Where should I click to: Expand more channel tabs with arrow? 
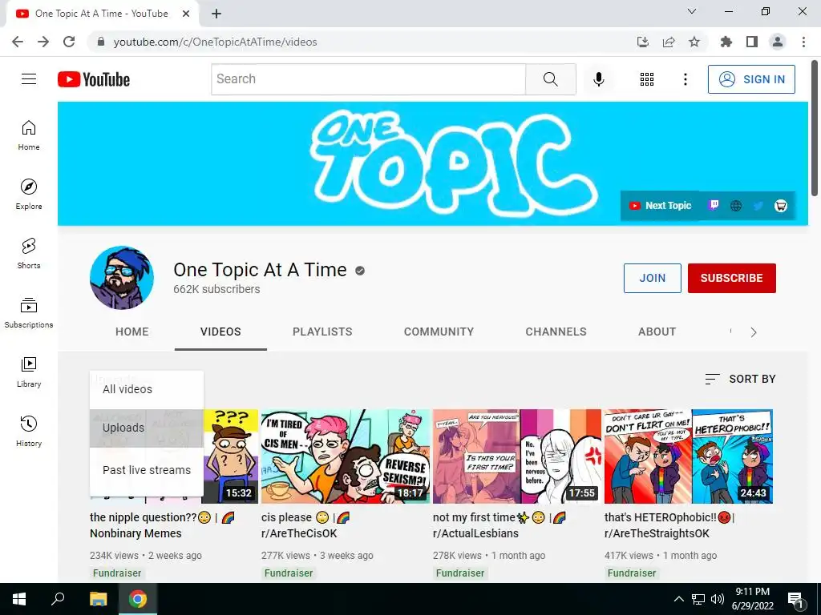tap(754, 332)
